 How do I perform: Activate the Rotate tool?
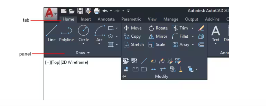tap(158, 28)
